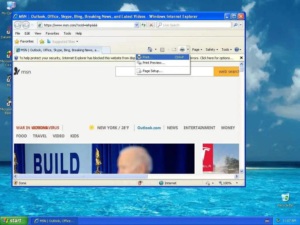Open the BUILD headline news image
The width and height of the screenshot is (300, 225).
(x=104, y=158)
